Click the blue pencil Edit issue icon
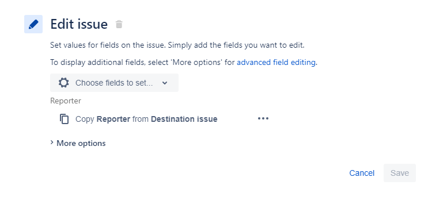The image size is (447, 208). (x=33, y=24)
